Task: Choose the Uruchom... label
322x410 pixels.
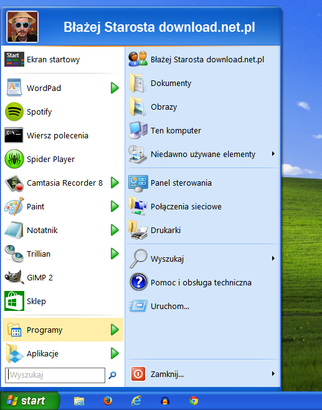Action: coord(170,306)
